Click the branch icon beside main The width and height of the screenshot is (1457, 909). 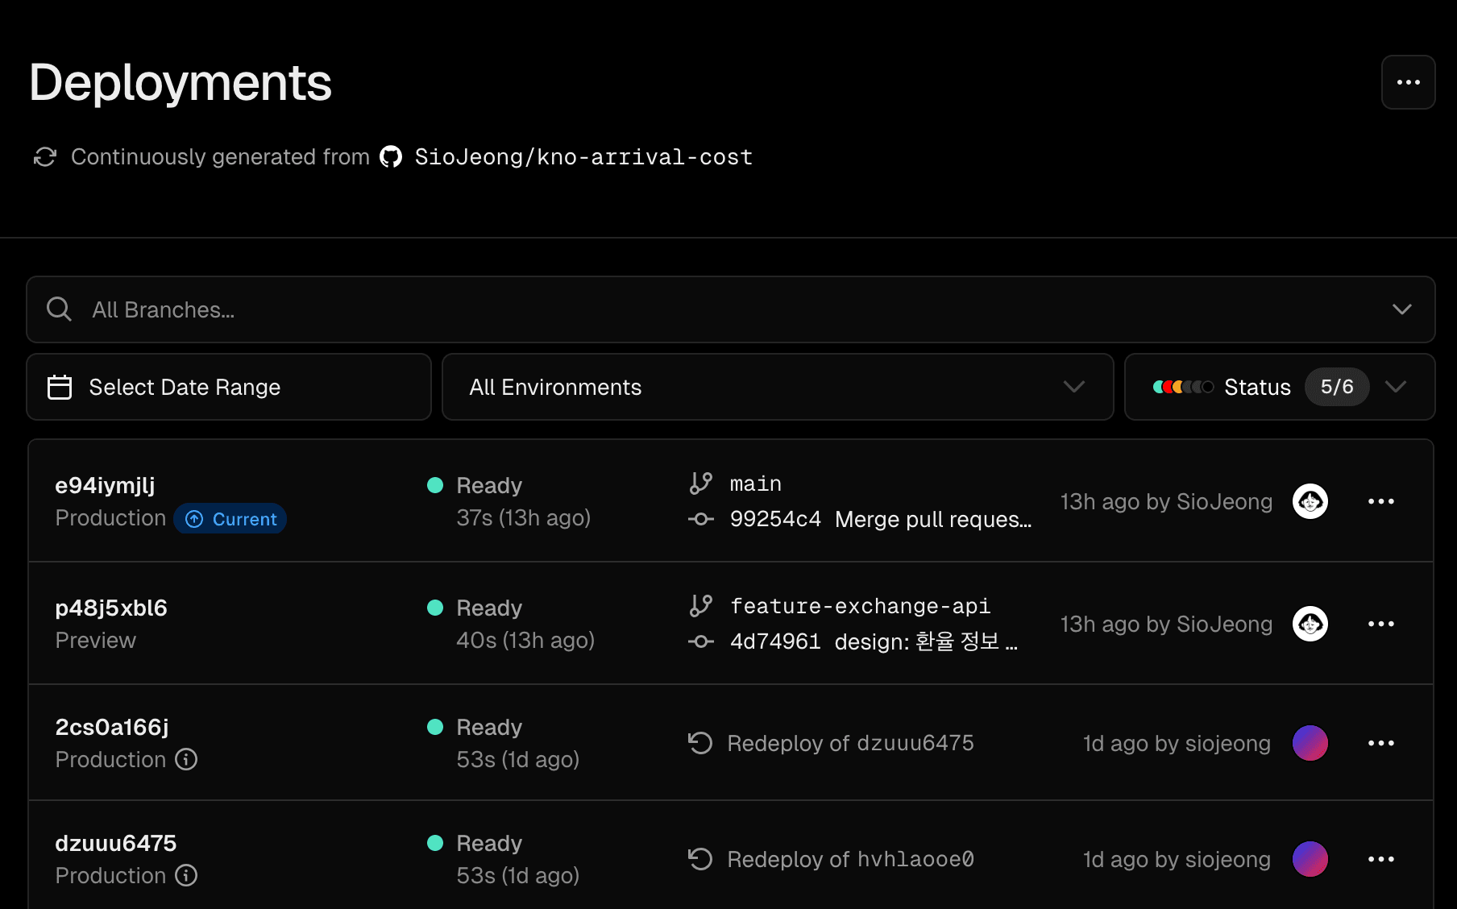tap(701, 482)
